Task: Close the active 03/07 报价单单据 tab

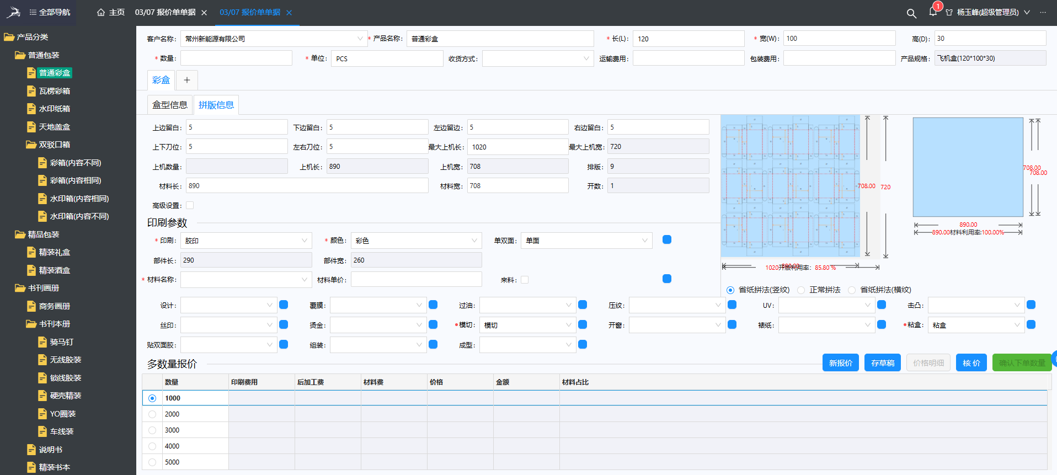Action: click(x=289, y=13)
